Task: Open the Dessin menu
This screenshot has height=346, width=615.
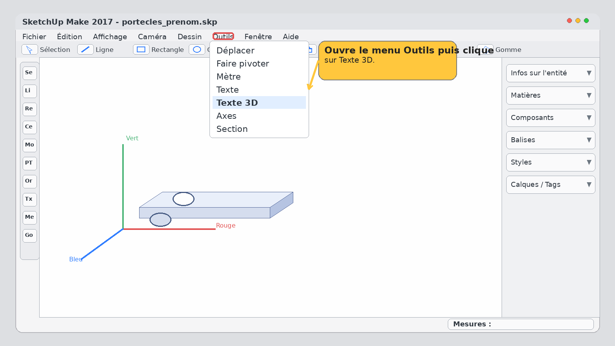Action: click(x=189, y=37)
